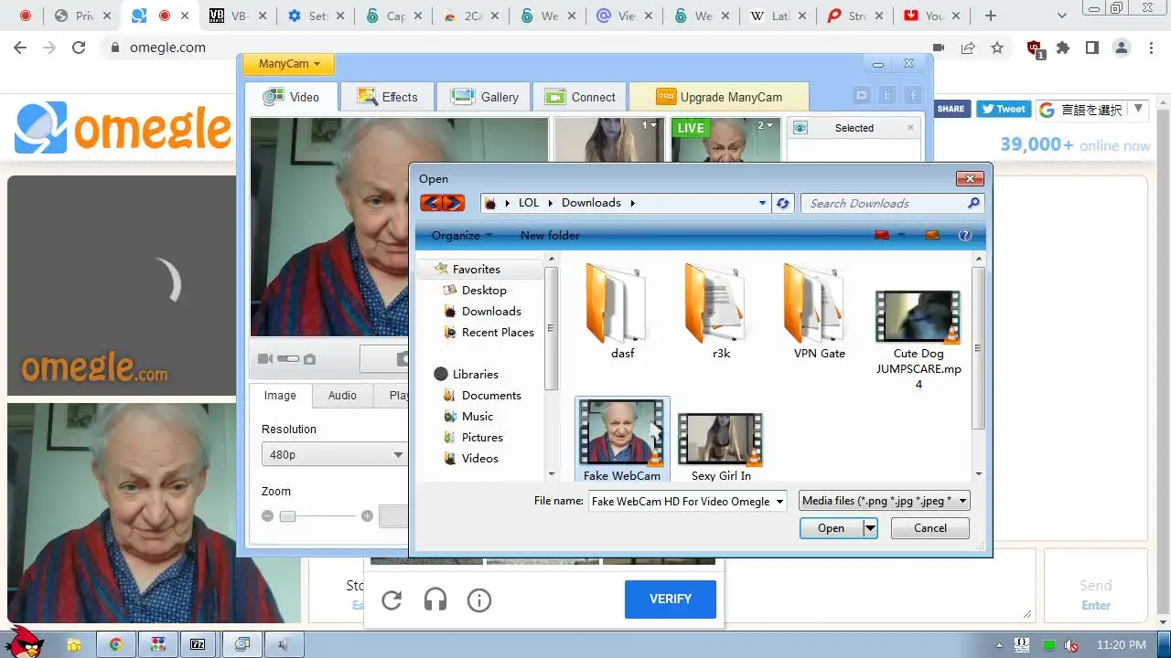1171x658 pixels.
Task: Close the Selected panel with its x
Action: click(x=910, y=128)
